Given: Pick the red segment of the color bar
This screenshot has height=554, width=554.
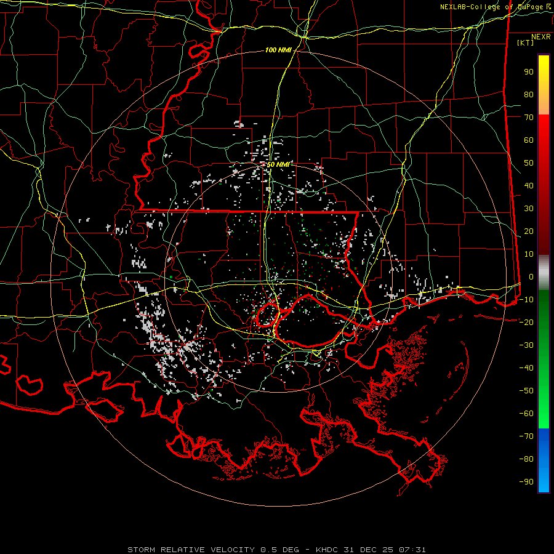Looking at the screenshot, I should (x=544, y=185).
